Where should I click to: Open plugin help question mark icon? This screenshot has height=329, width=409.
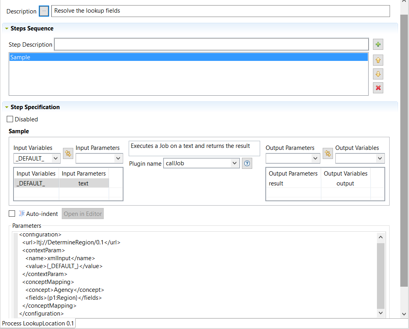click(x=247, y=163)
